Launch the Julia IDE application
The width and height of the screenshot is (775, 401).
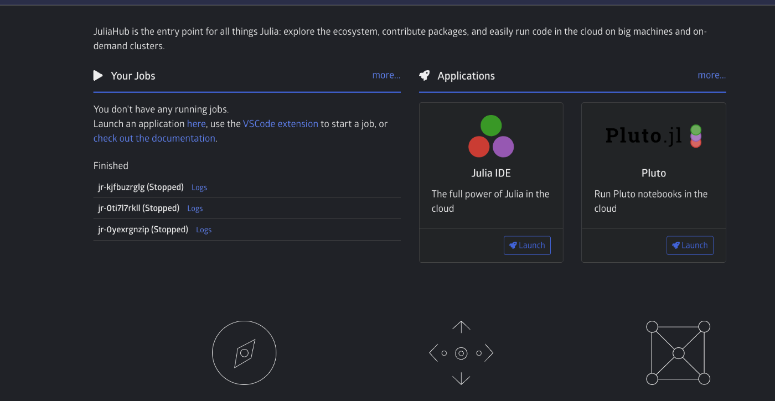coord(527,245)
